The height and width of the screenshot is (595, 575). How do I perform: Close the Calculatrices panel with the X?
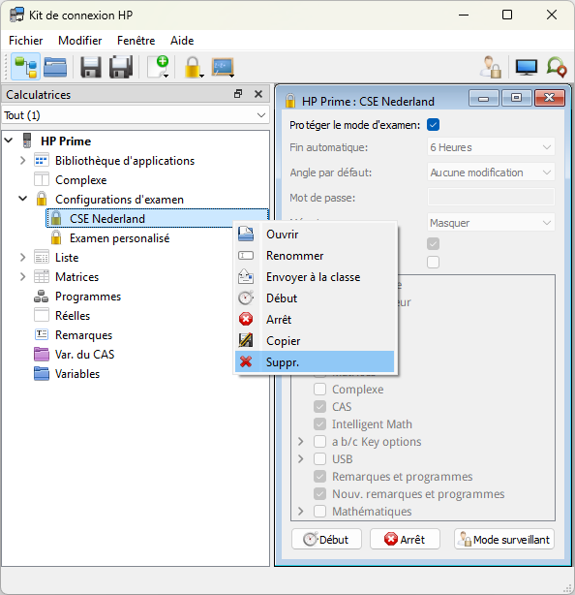point(258,94)
